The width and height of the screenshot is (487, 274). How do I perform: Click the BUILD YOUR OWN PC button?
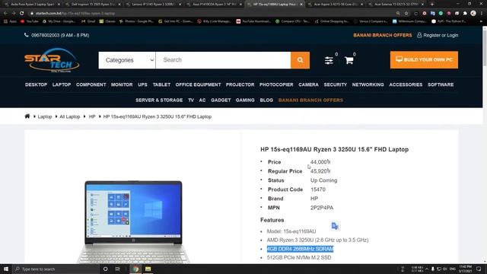424,59
